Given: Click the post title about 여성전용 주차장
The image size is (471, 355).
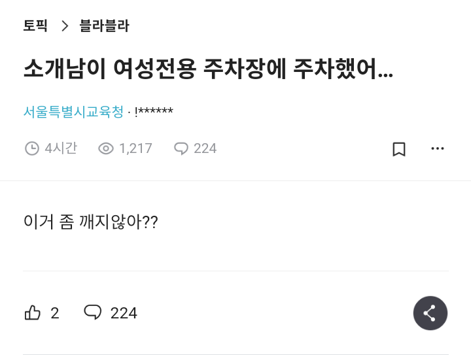Looking at the screenshot, I should pyautogui.click(x=208, y=69).
